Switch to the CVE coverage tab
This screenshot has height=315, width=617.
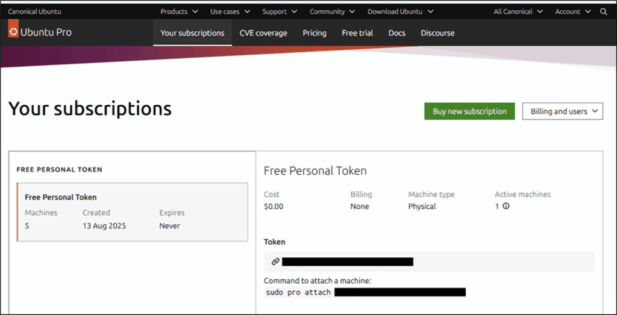pyautogui.click(x=263, y=33)
